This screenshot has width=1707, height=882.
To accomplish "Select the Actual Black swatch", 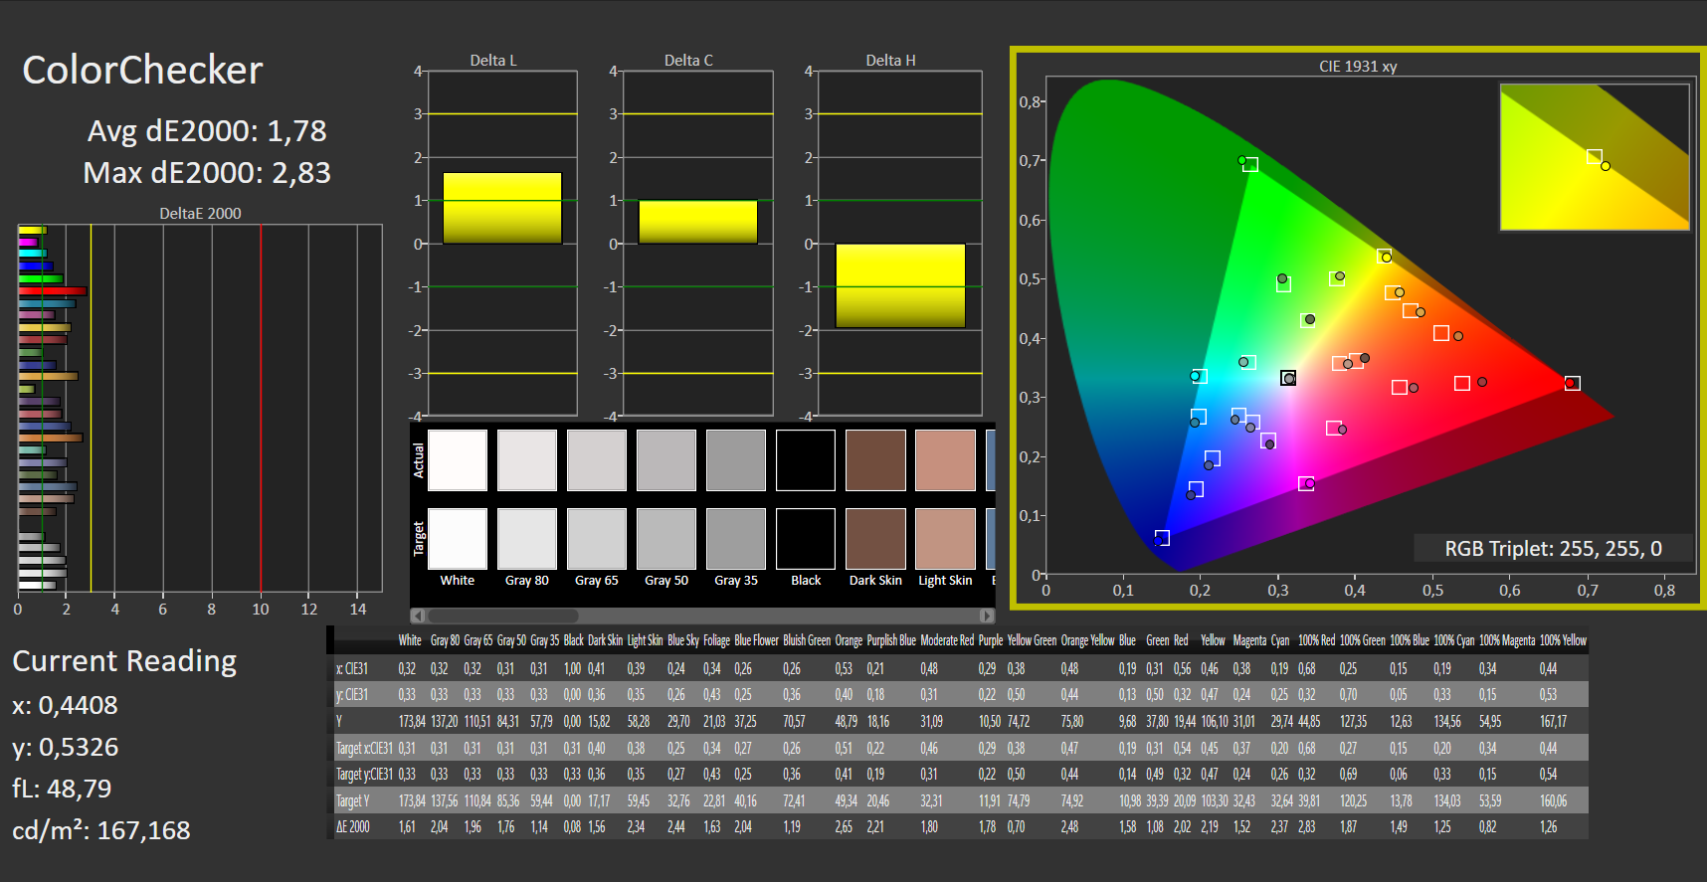I will click(806, 460).
